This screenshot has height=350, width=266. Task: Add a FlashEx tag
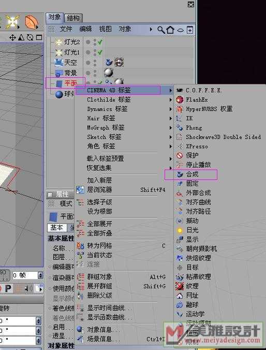click(x=192, y=100)
